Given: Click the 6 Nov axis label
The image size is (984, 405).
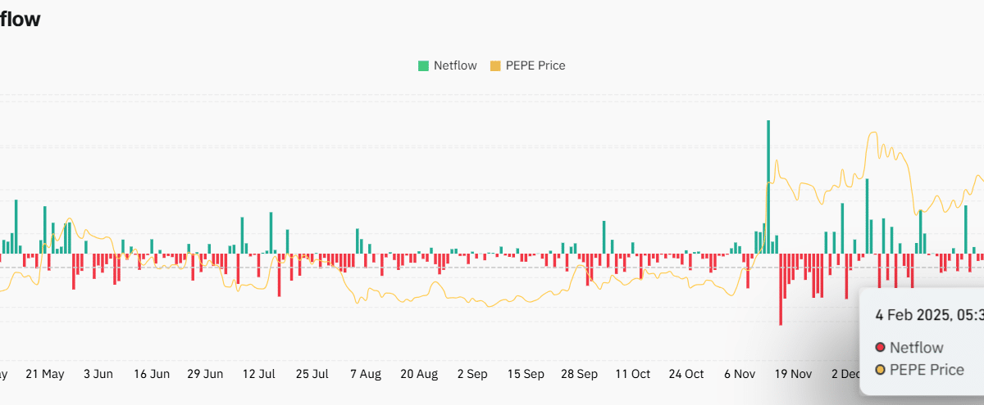Looking at the screenshot, I should click(740, 374).
